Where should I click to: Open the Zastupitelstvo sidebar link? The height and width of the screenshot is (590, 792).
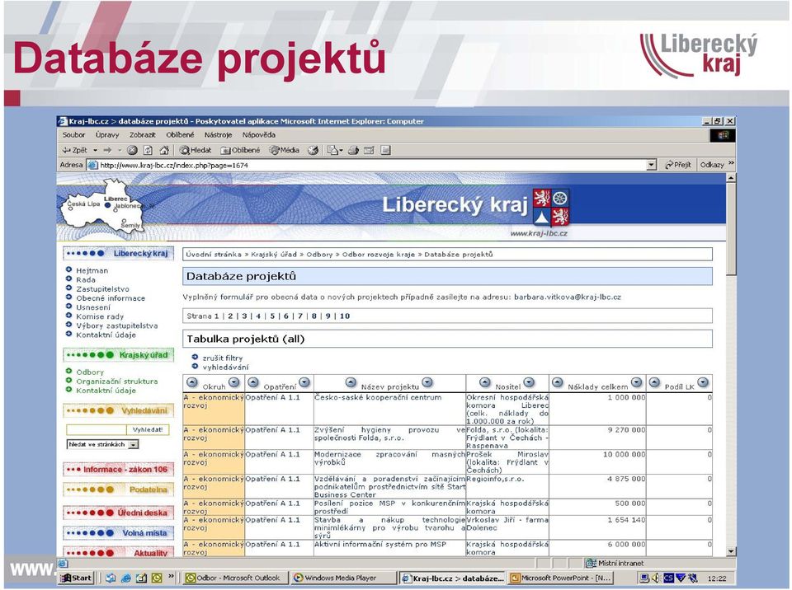tap(102, 289)
